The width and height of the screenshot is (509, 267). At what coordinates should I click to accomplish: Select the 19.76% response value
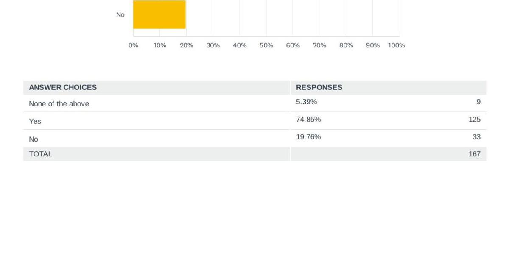click(308, 137)
